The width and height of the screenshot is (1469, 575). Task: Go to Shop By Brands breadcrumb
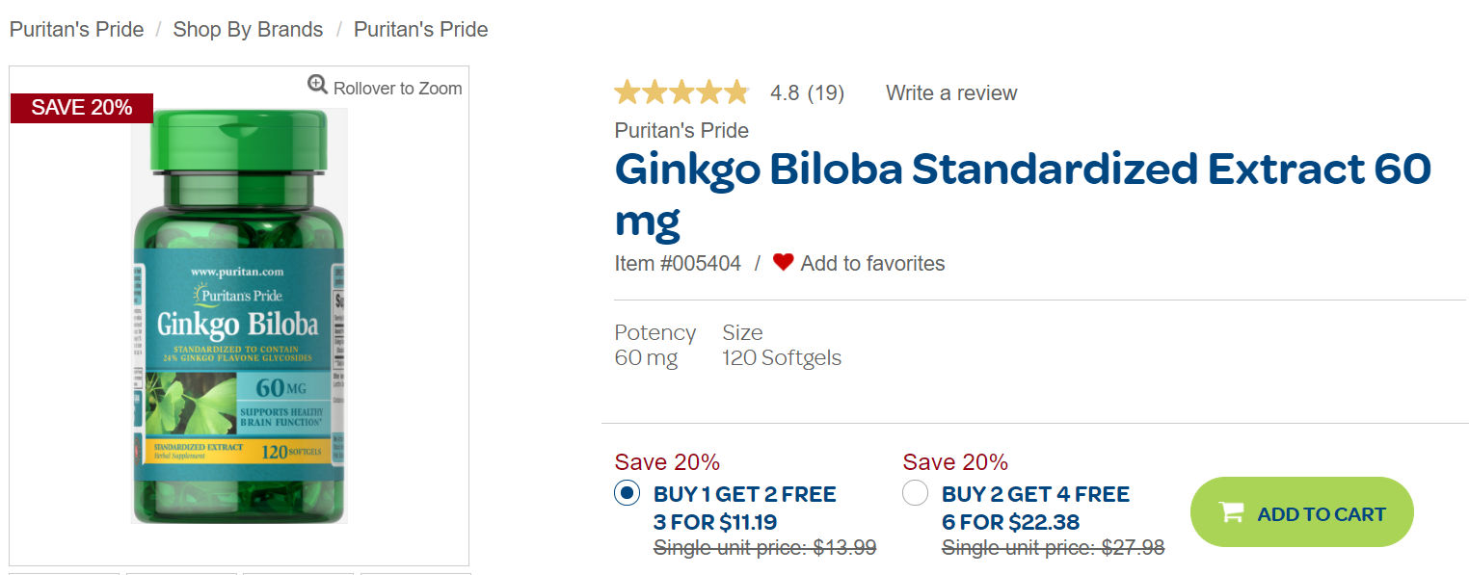[248, 29]
